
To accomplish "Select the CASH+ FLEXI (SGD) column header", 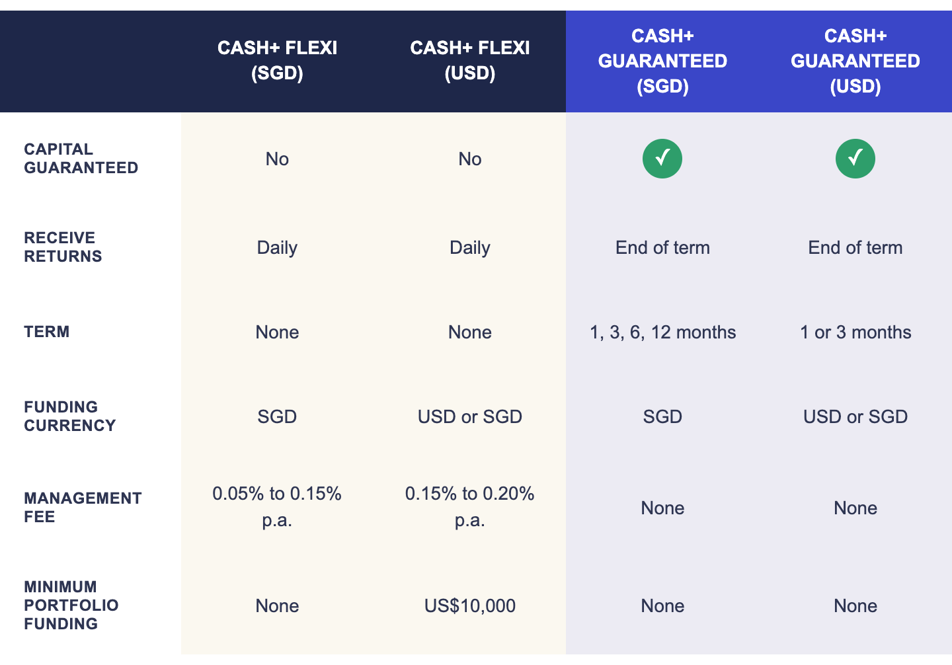I will point(277,60).
